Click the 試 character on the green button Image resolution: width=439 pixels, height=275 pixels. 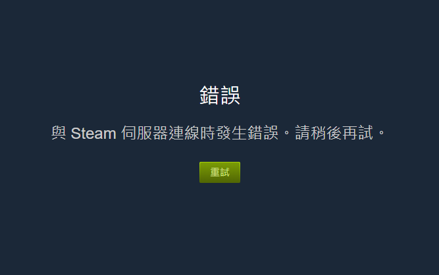pos(225,172)
